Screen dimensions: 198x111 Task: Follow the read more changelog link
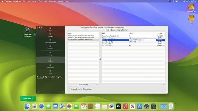pyautogui.click(x=40, y=78)
